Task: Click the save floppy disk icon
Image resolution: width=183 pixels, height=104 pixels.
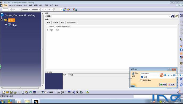Action: point(11,92)
